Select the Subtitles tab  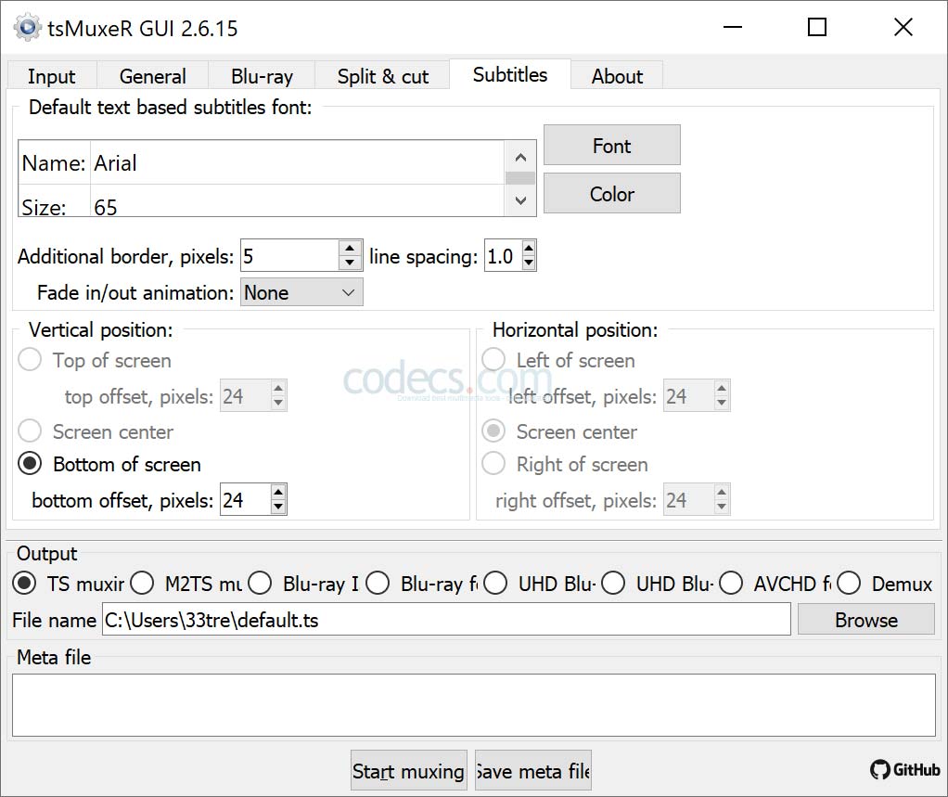click(509, 74)
